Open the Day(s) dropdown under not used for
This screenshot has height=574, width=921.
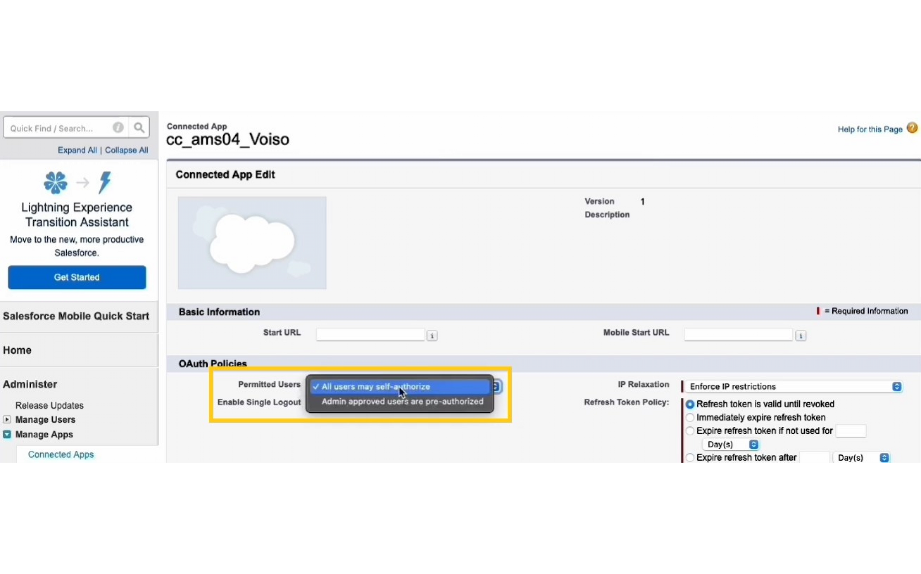click(x=731, y=444)
